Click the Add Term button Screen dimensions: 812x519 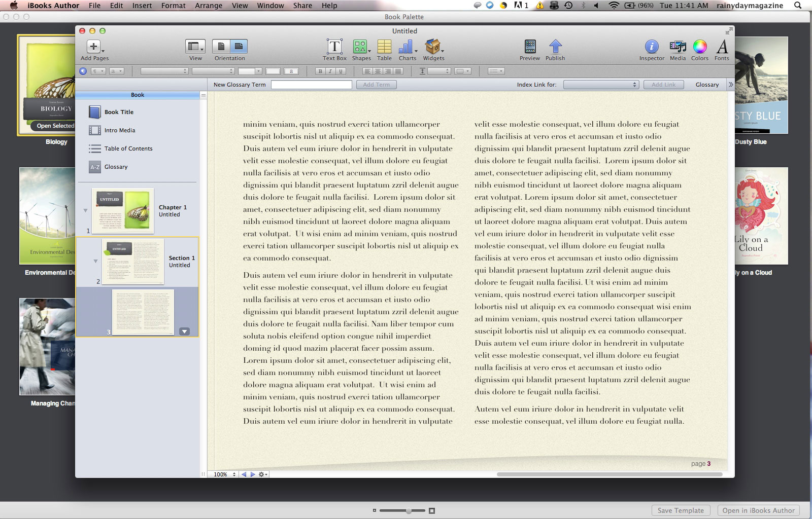pos(376,85)
